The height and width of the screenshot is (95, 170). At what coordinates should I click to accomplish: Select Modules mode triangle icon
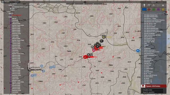[x=154, y=5]
